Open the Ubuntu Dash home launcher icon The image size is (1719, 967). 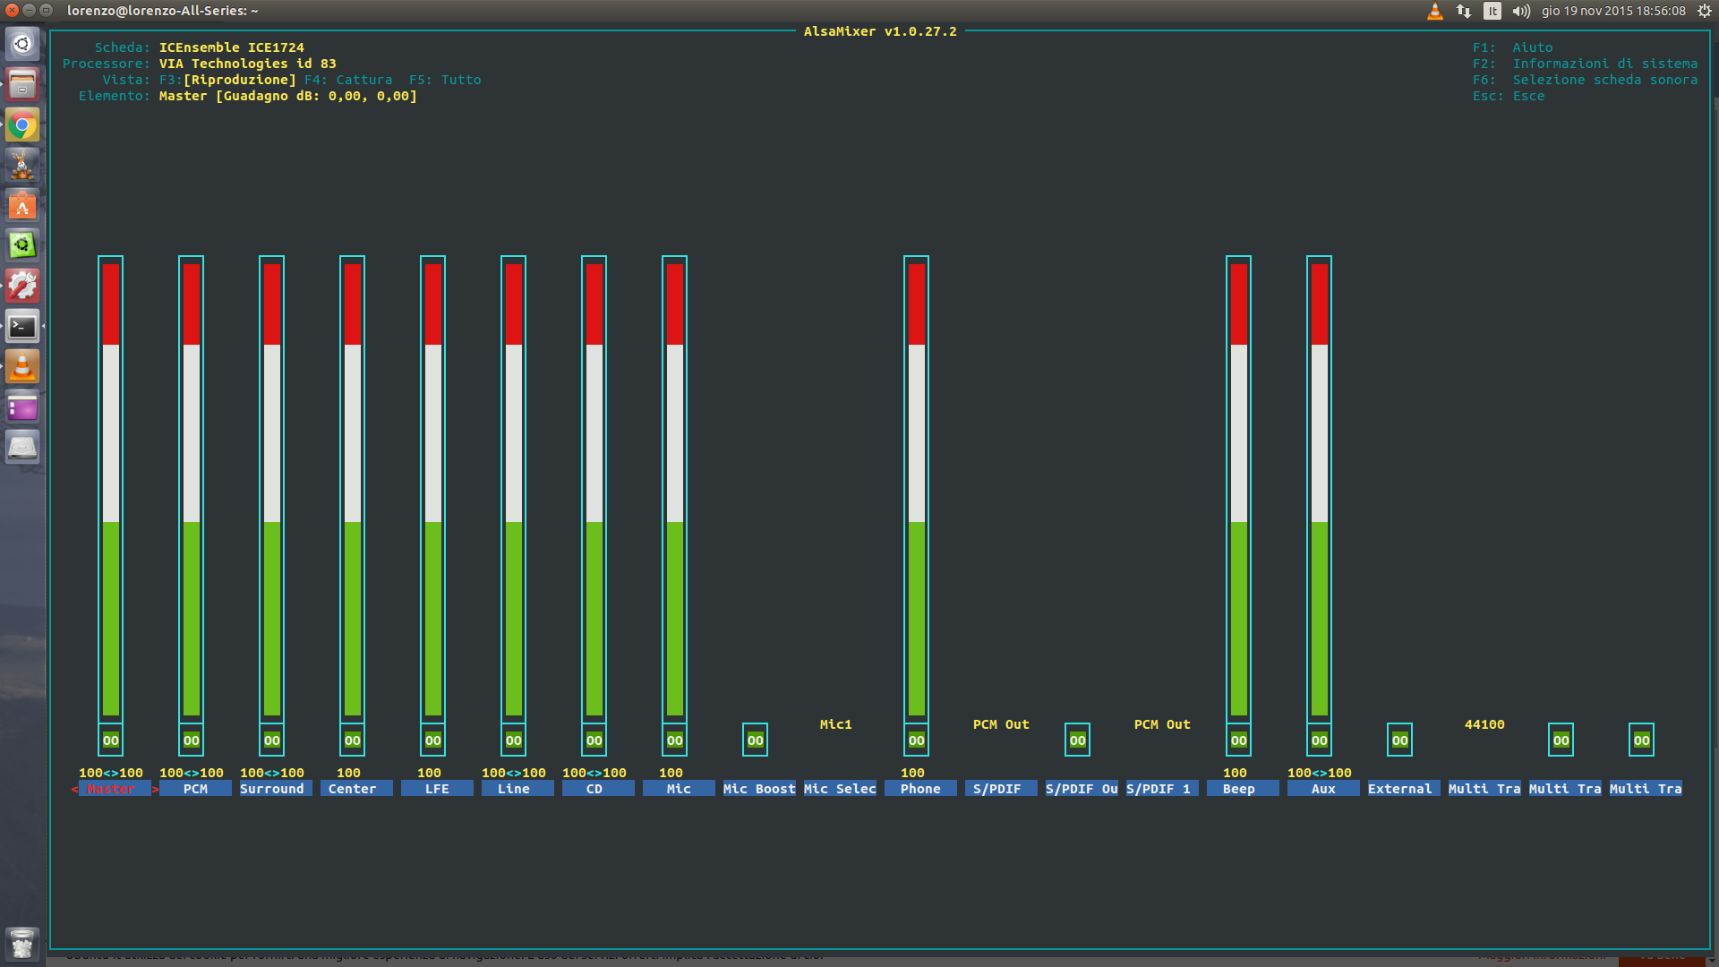tap(22, 44)
